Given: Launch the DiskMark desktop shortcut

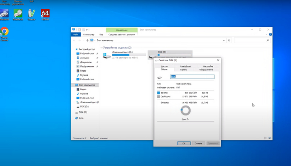Looking at the screenshot, I should pos(17,14).
